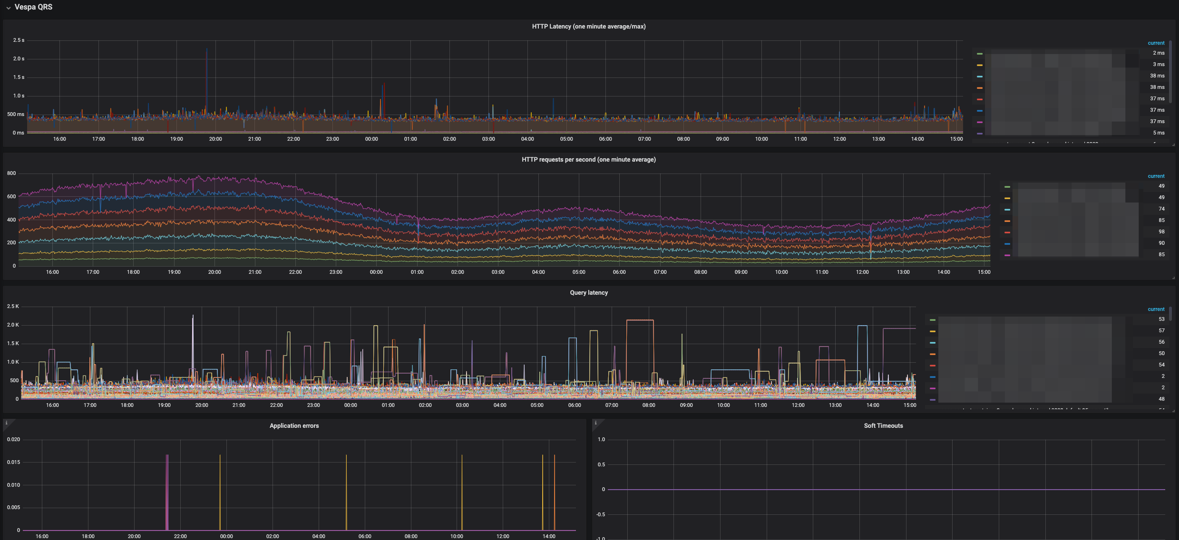This screenshot has width=1179, height=540.
Task: Open the Application errors panel title menu
Action: click(294, 426)
